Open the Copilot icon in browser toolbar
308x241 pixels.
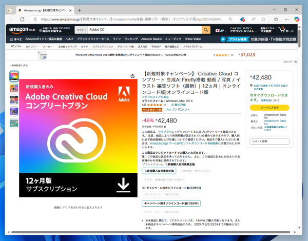(x=297, y=19)
